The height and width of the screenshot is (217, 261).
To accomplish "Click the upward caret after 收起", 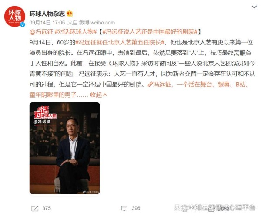I will tap(105, 95).
